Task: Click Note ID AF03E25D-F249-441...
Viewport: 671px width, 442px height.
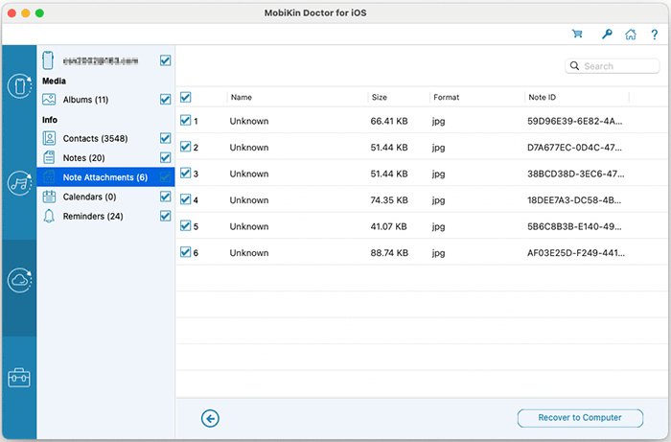Action: point(576,253)
